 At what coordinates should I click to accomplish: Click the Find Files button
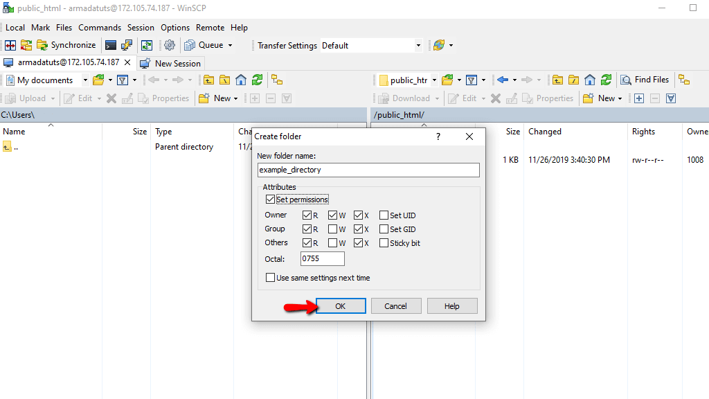[x=645, y=80]
